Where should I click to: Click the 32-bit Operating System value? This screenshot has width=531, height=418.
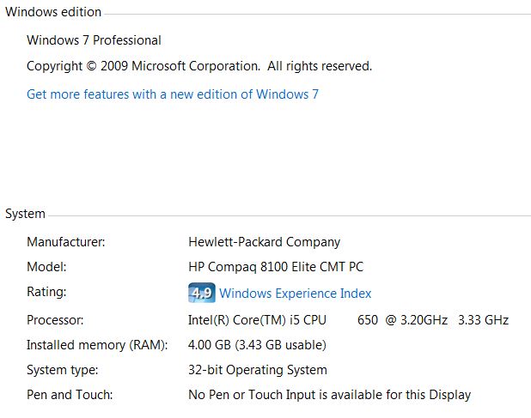tap(257, 370)
